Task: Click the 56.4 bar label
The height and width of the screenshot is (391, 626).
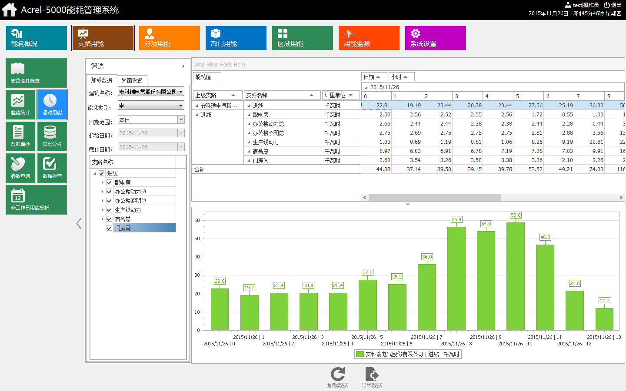Action: point(456,219)
